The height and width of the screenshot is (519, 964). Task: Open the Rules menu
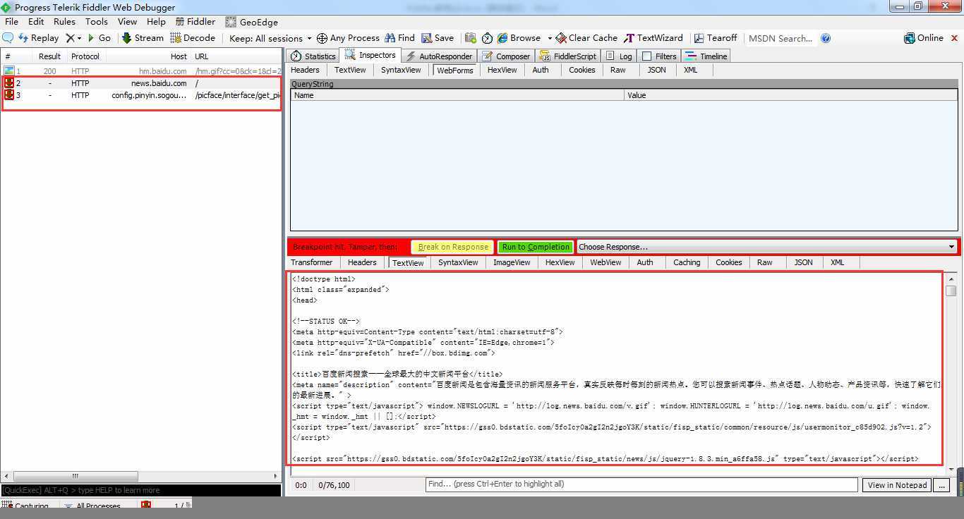point(64,22)
